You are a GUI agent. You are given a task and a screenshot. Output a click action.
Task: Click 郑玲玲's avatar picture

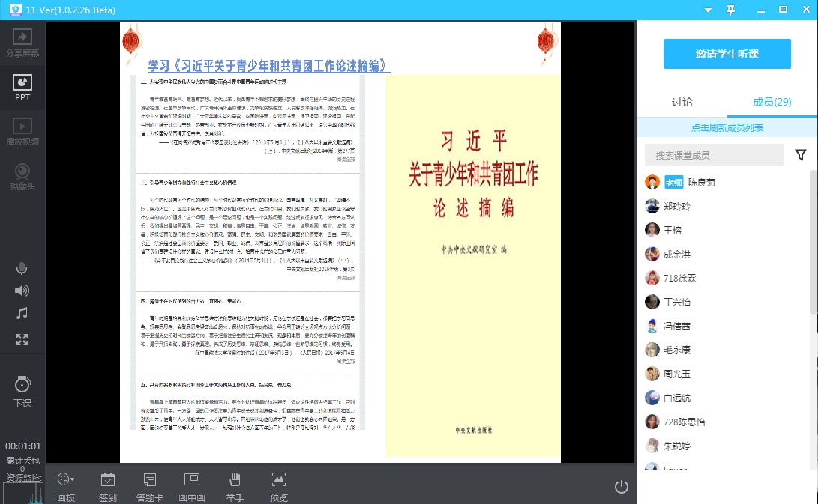[652, 206]
